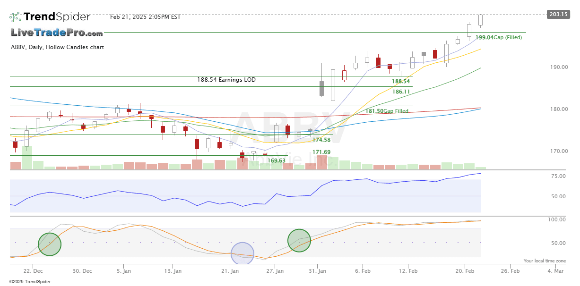Screen dimensions: 580x286
Task: Select the 'ABBV, Daily, Hollow Candles chart' title
Action: click(x=57, y=47)
